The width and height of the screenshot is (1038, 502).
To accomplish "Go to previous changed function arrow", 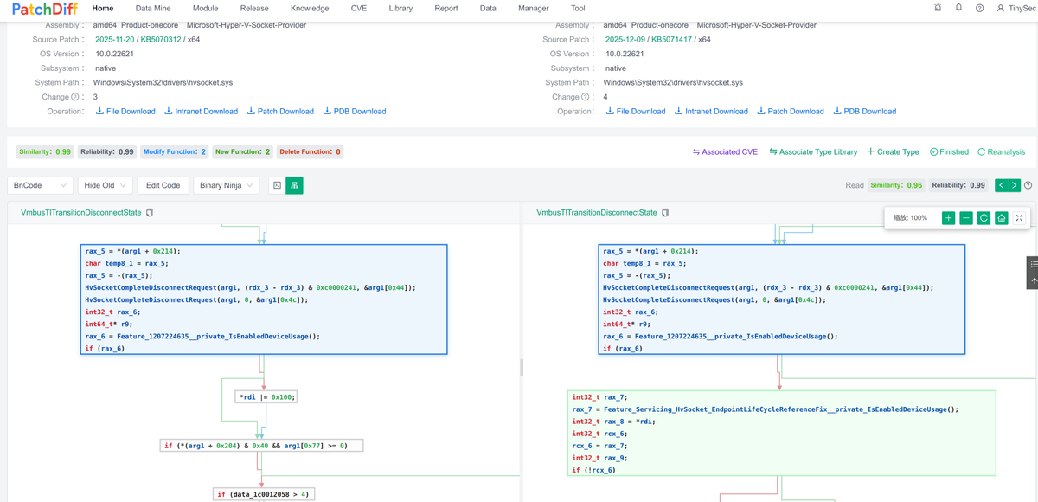I will [x=1001, y=185].
